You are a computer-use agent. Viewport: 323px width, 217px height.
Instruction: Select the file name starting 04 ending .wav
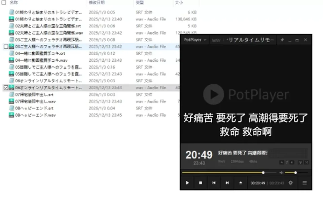[41, 60]
